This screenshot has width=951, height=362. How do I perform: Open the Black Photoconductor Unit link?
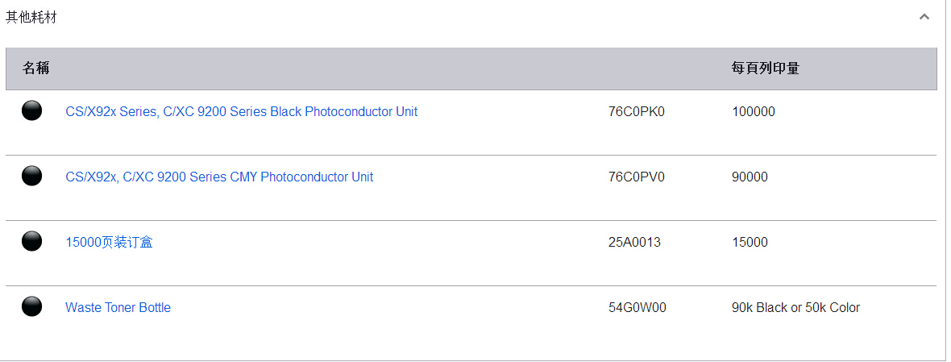pos(242,111)
